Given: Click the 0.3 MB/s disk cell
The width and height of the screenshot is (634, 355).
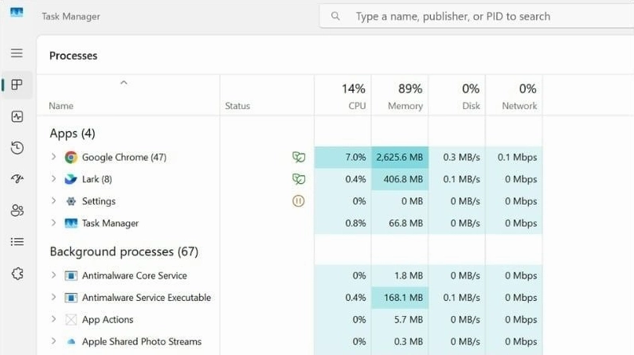Looking at the screenshot, I should [x=457, y=157].
